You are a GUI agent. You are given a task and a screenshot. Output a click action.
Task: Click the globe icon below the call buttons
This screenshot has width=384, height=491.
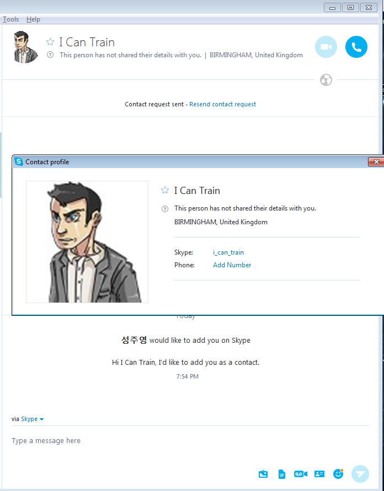pyautogui.click(x=326, y=80)
